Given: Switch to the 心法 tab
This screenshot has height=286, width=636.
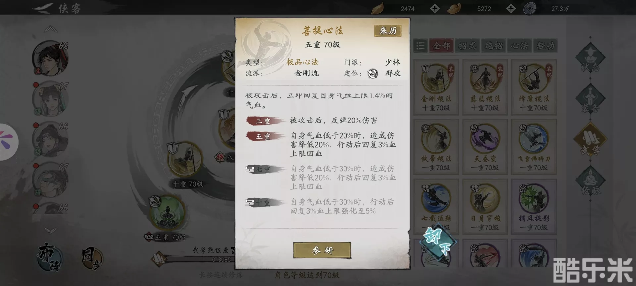Looking at the screenshot, I should coord(519,46).
